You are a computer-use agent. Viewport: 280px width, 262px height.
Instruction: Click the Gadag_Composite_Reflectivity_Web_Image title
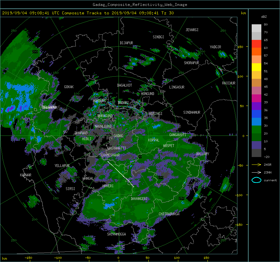coord(140,5)
